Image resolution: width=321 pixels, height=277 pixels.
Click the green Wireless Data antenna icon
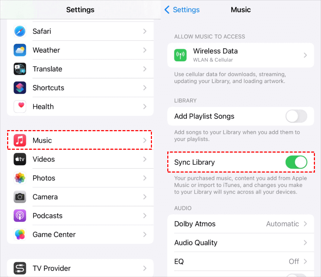pyautogui.click(x=180, y=55)
